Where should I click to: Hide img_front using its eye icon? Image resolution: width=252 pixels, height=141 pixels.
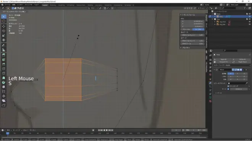250,22
